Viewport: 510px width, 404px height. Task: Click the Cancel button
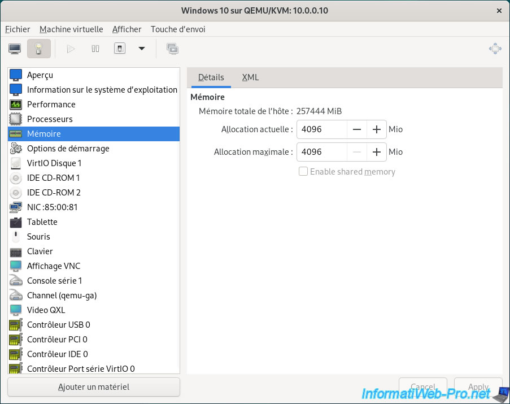point(423,386)
